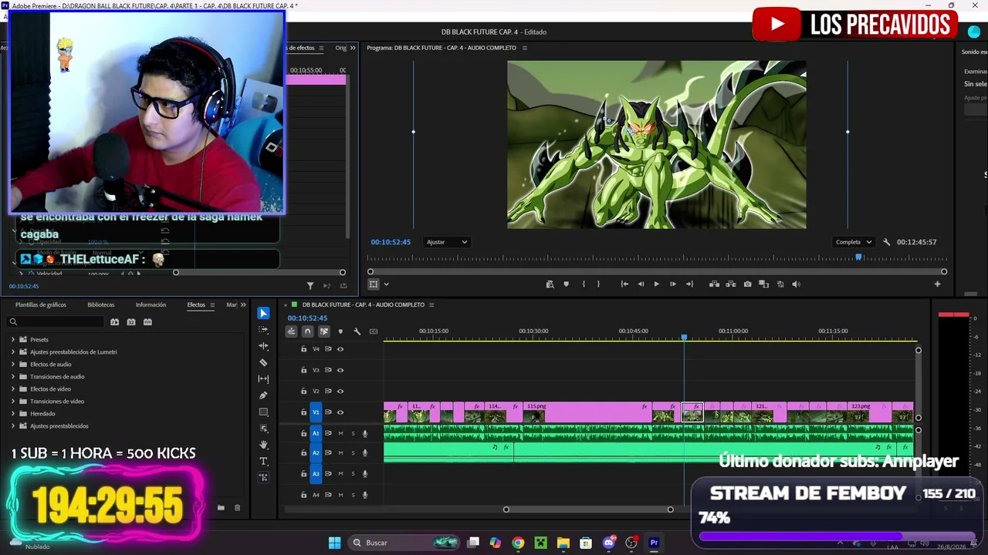The height and width of the screenshot is (555, 988).
Task: Step back one frame
Action: tap(641, 284)
